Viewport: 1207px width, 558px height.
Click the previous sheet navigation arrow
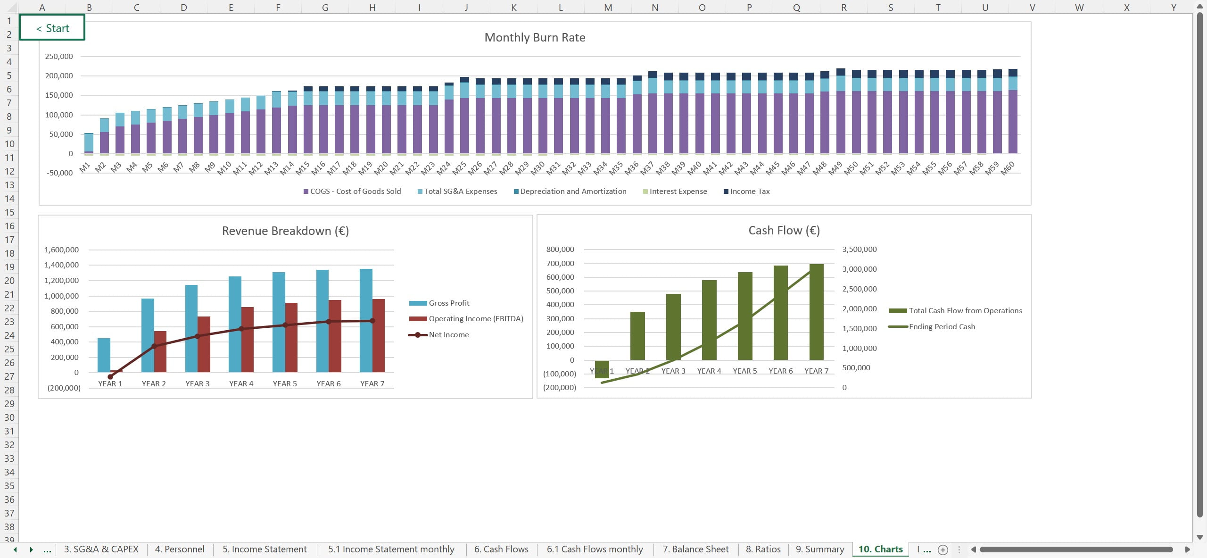(x=15, y=550)
